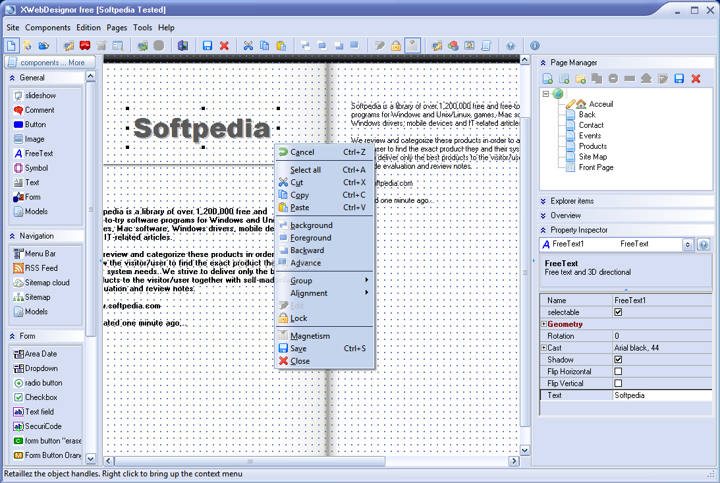Click the New page icon in the main toolbar
Viewport: 720px width, 483px height.
click(x=11, y=45)
